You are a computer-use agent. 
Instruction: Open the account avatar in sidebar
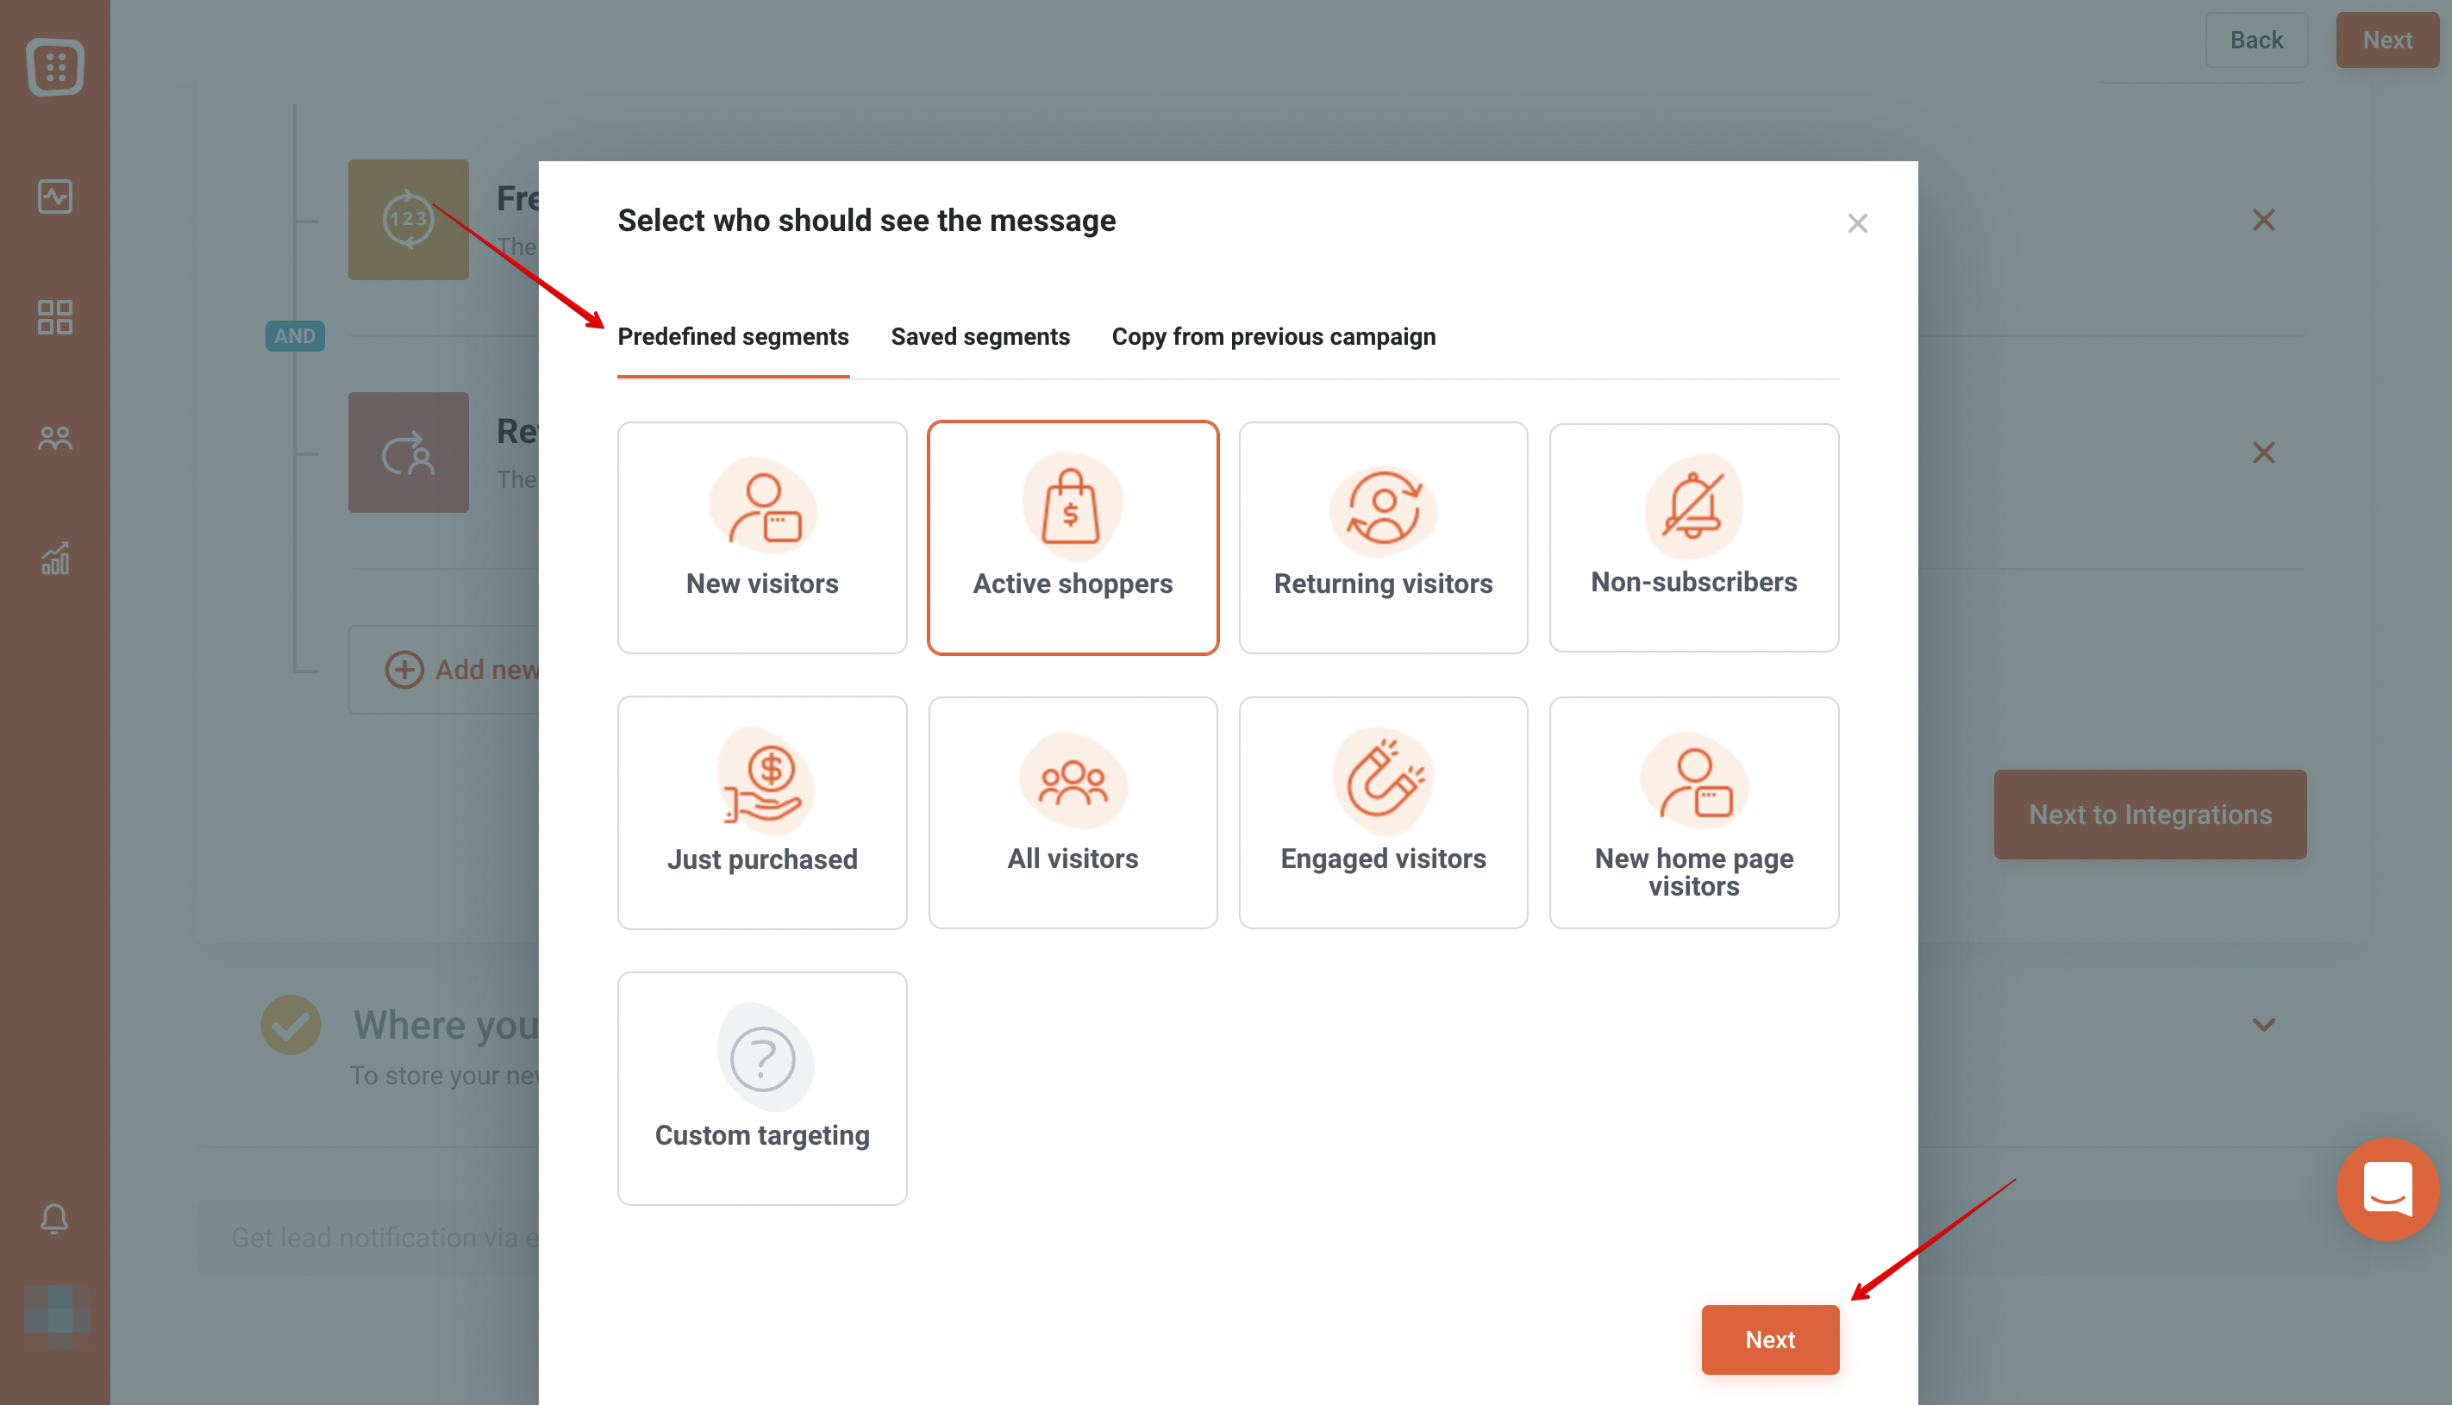[56, 1315]
